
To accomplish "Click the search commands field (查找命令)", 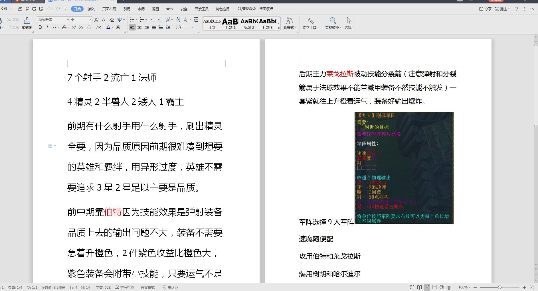I will tap(256, 9).
